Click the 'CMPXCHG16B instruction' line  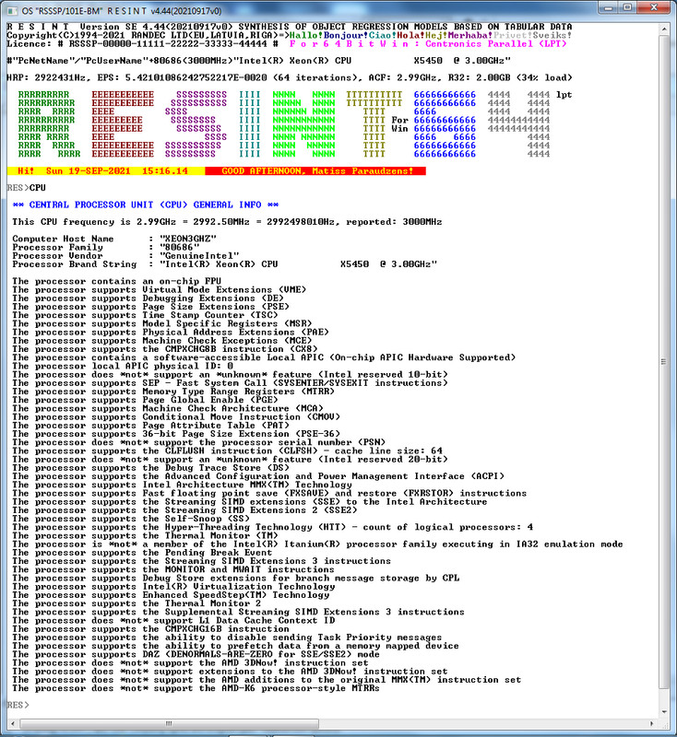(x=150, y=628)
